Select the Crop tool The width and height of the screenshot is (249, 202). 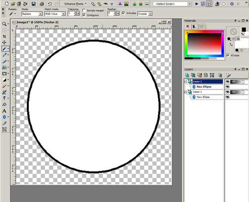click(4, 37)
